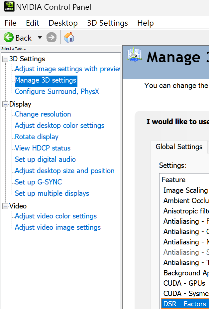Switch to the Global Settings tab
Image resolution: width=209 pixels, height=309 pixels.
179,147
